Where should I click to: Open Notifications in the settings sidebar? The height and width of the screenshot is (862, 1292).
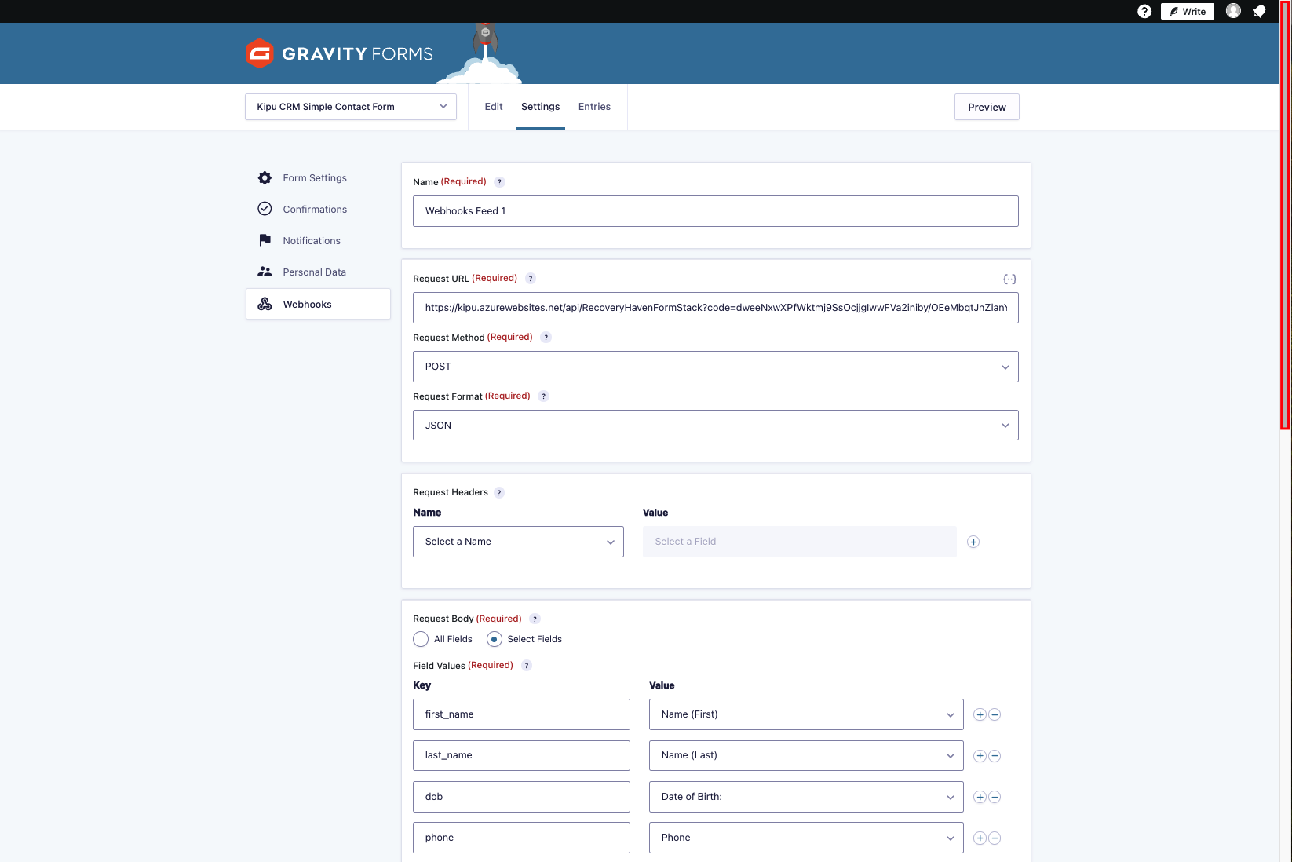(x=312, y=241)
